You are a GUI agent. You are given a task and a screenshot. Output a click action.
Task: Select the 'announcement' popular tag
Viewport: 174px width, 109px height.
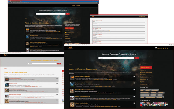145,93
